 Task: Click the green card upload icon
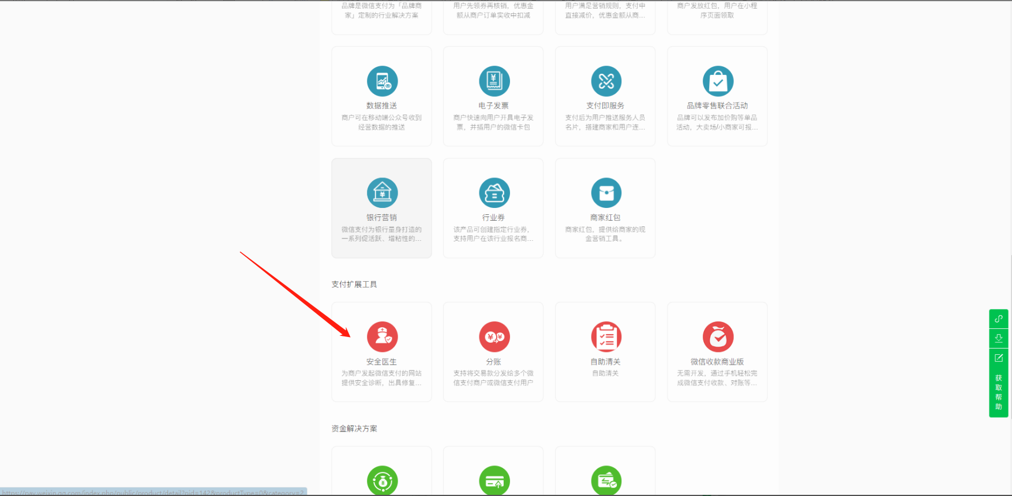[x=494, y=480]
